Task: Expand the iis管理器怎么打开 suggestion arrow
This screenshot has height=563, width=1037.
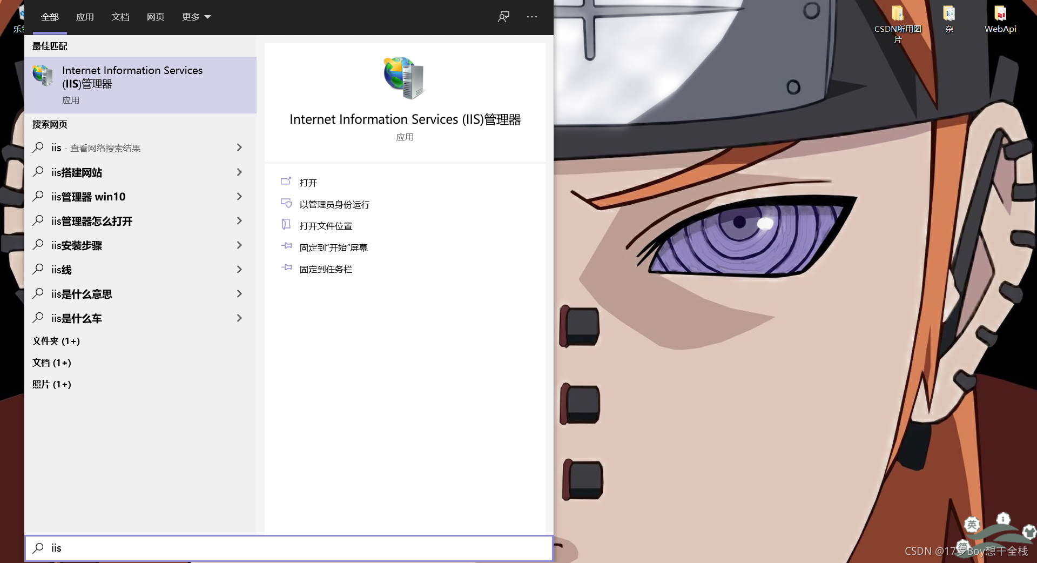Action: point(239,220)
